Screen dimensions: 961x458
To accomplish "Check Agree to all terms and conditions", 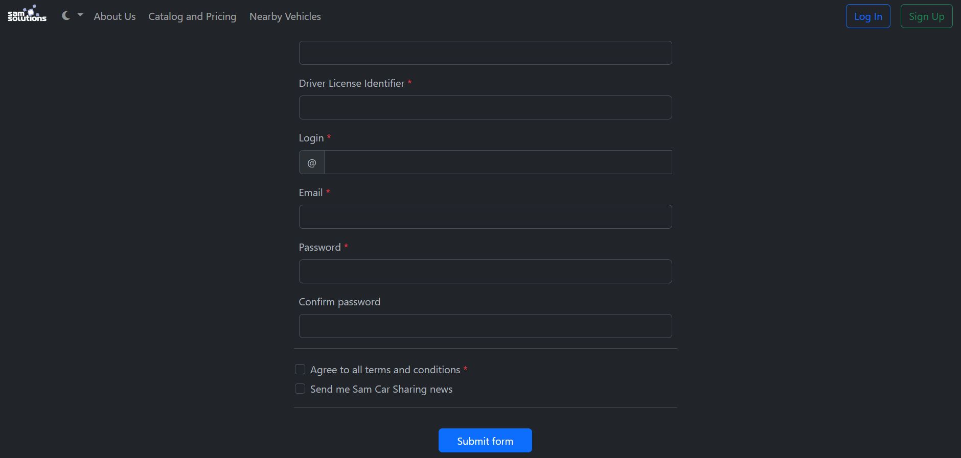I will point(300,369).
